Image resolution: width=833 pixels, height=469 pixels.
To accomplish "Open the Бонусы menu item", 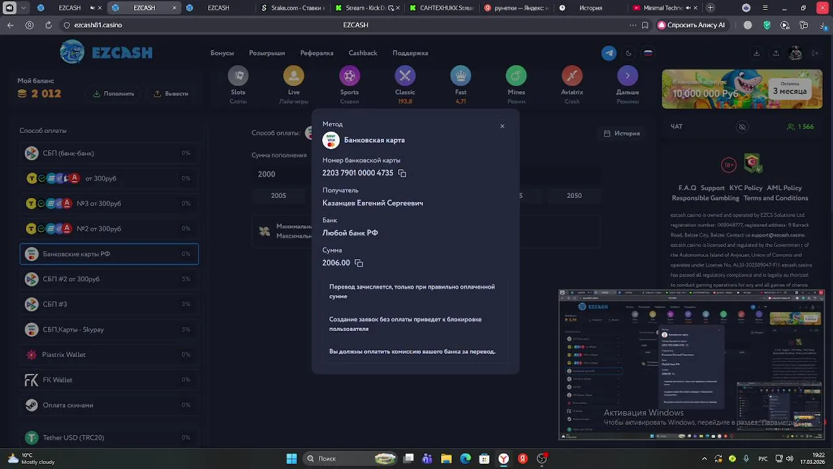I will coord(222,53).
